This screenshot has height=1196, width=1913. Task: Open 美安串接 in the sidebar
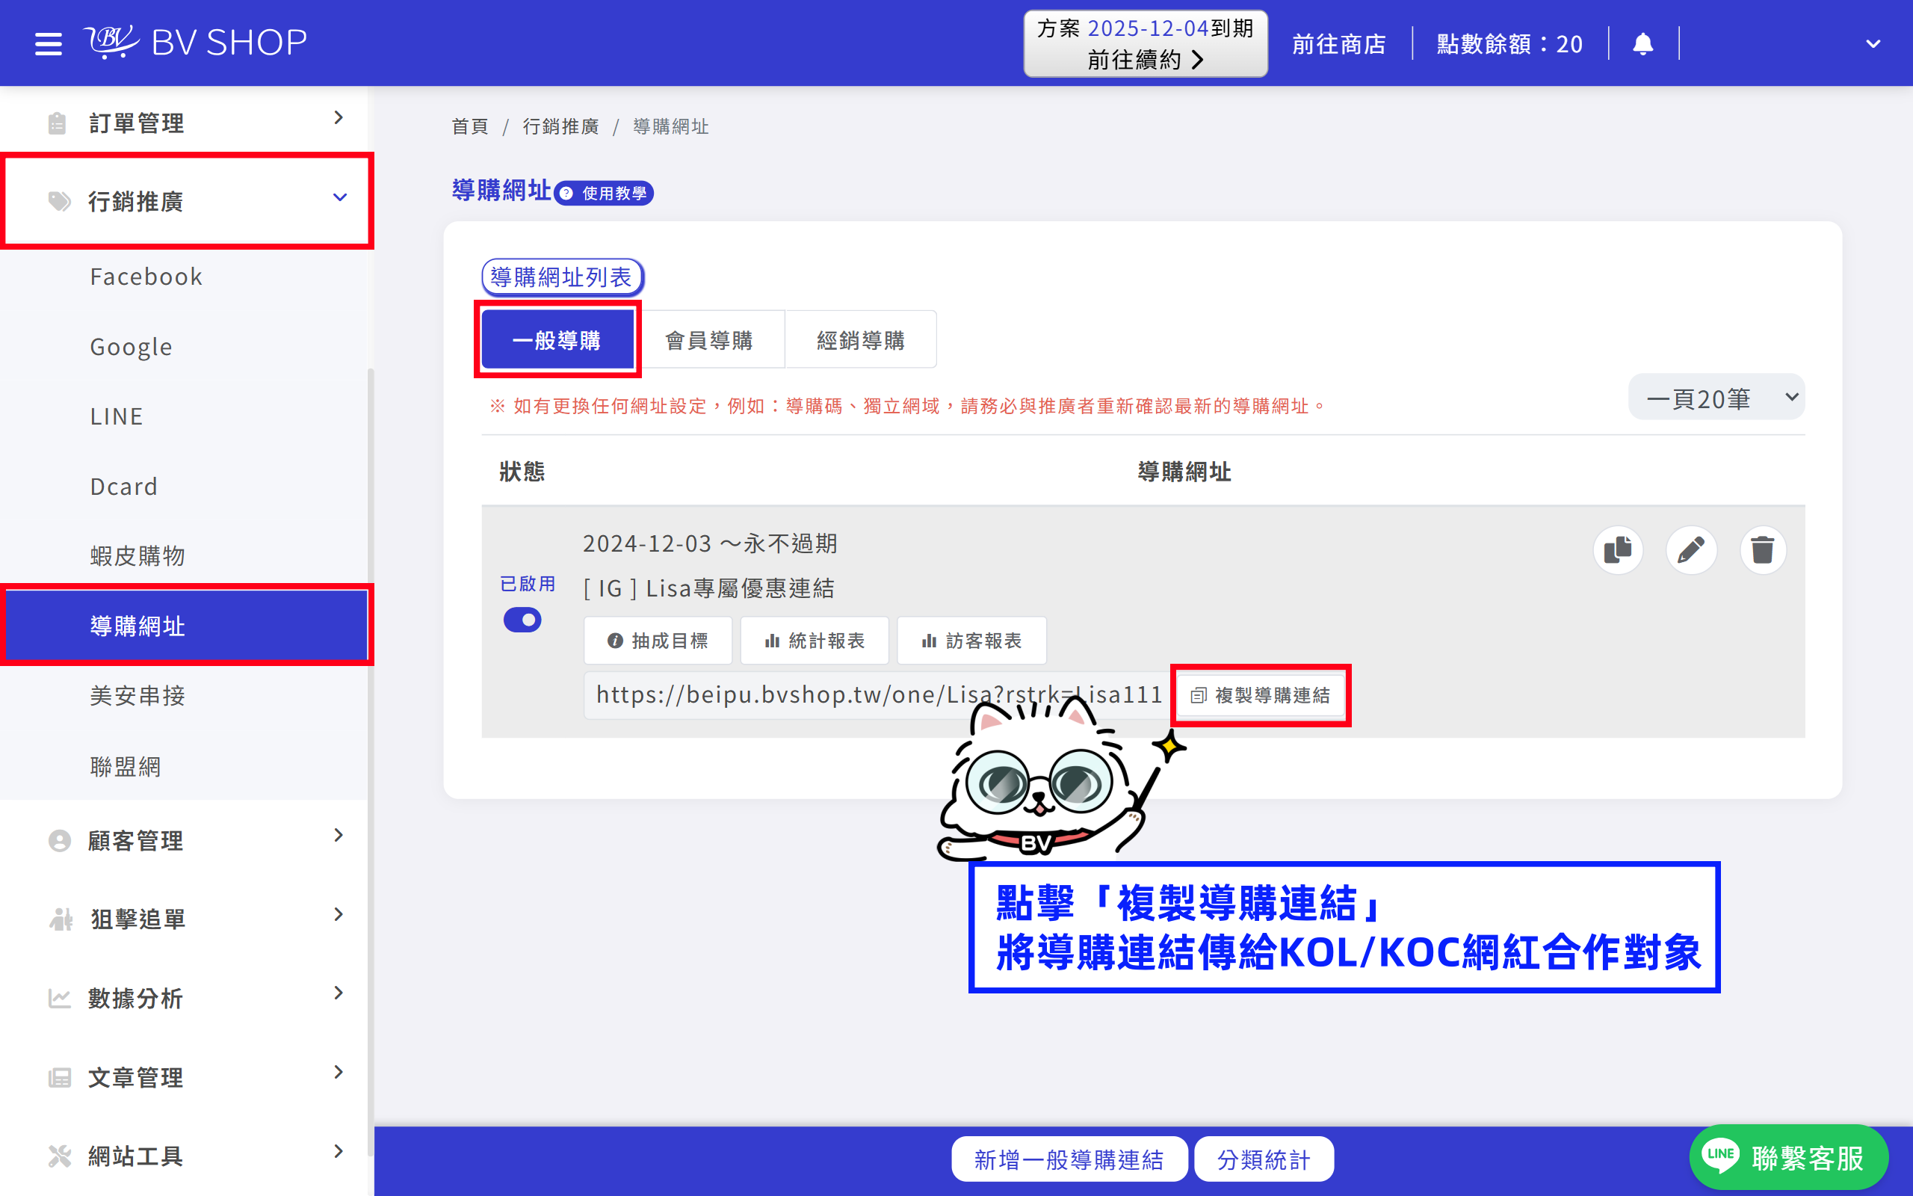point(137,696)
